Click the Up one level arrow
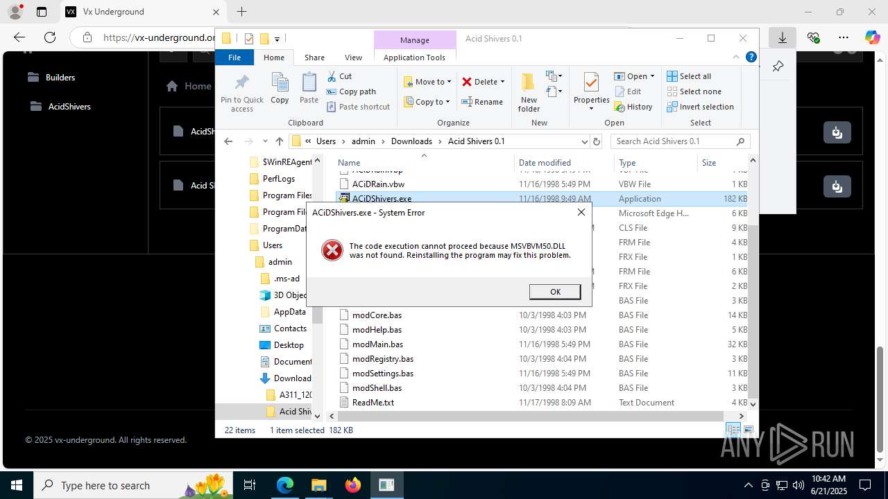Screen dimensions: 888x499 [279, 141]
